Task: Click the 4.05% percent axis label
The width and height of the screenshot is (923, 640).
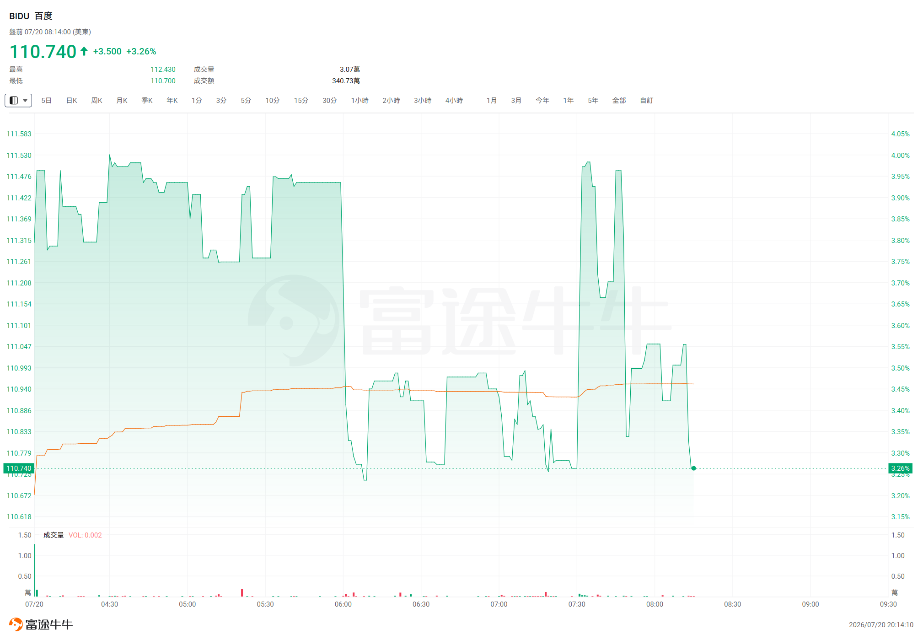Action: point(900,134)
